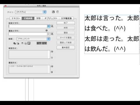The width and height of the screenshot is (140, 105).
Task: Open special characters menu for the search string
Action: tap(52, 26)
